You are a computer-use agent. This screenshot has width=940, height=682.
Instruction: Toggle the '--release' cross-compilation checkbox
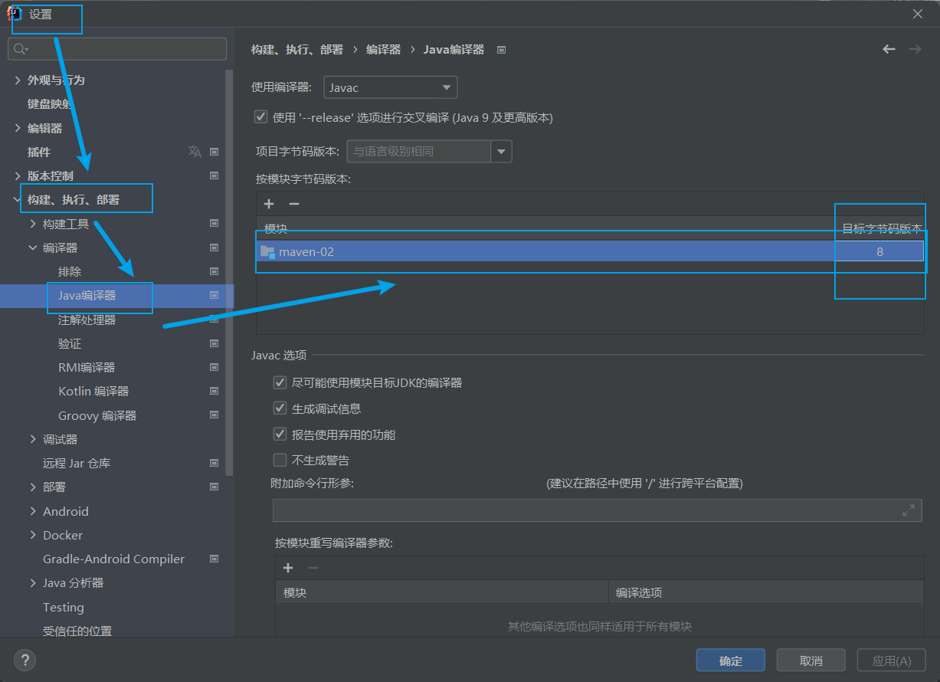(x=260, y=117)
